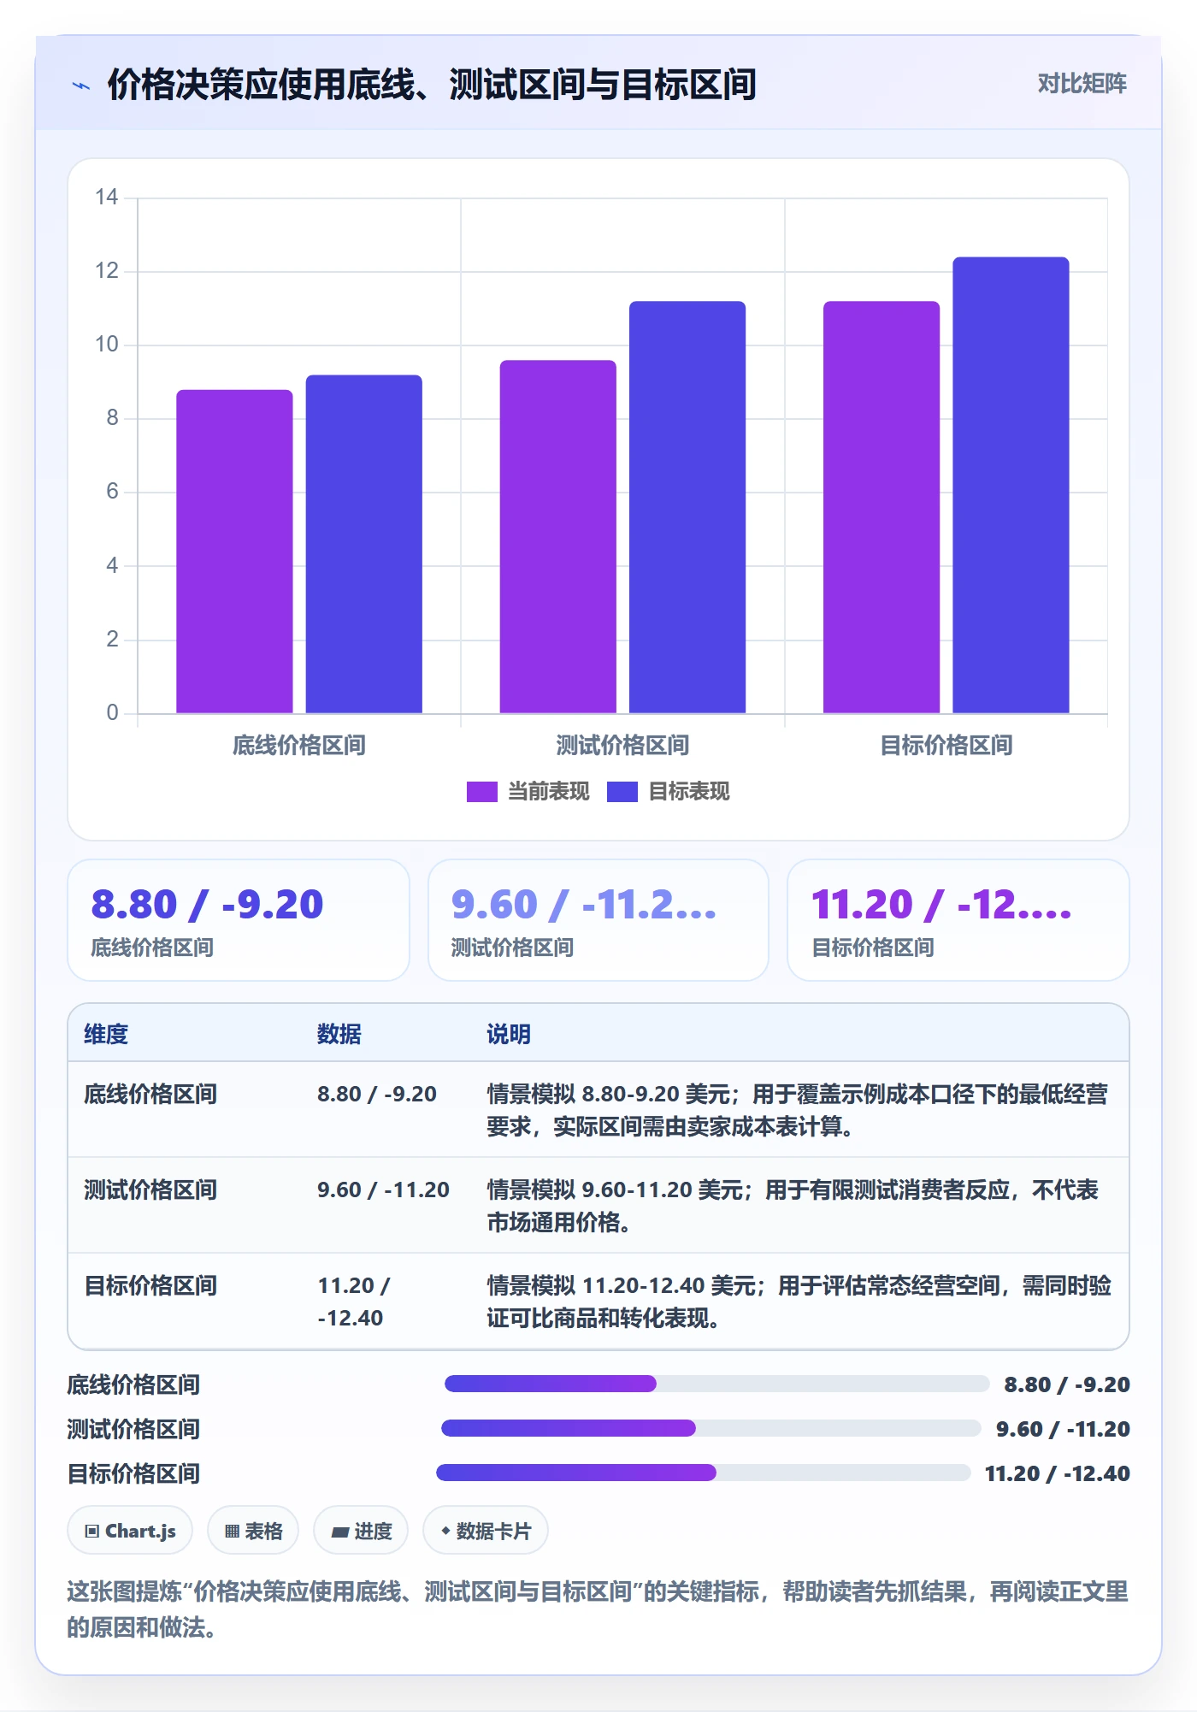Click the 9.60 / -11.20 table cell
This screenshot has width=1197, height=1712.
point(383,1190)
